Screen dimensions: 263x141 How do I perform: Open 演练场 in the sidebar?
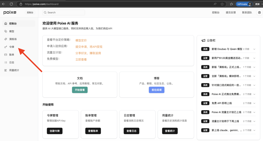[19, 39]
